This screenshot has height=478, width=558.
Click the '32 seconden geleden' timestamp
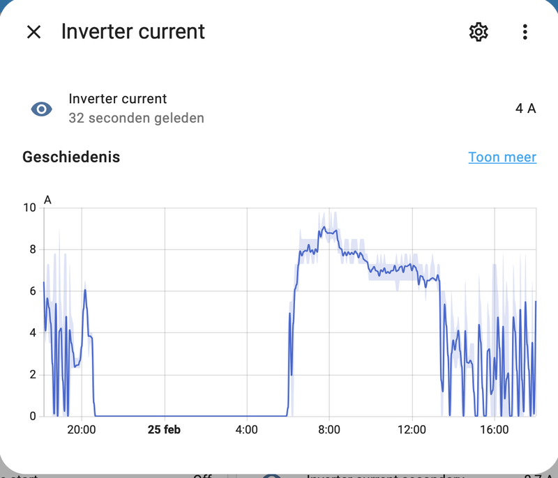tap(136, 118)
